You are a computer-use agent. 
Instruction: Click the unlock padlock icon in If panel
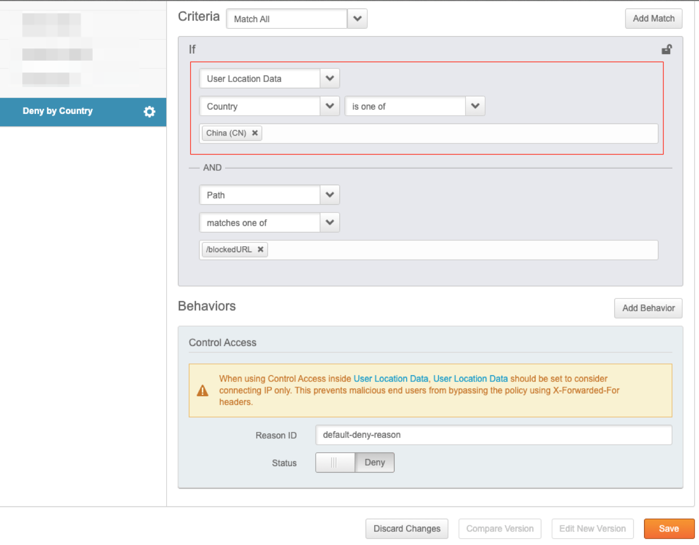[667, 49]
